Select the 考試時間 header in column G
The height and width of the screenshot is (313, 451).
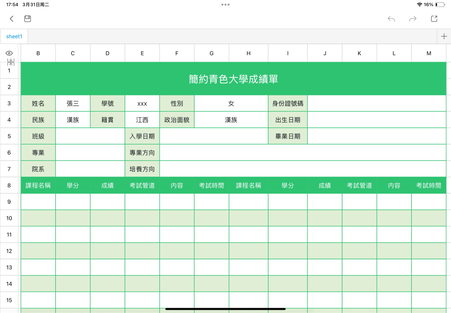pyautogui.click(x=211, y=185)
